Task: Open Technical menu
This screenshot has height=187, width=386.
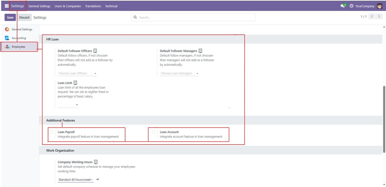Action: pyautogui.click(x=111, y=6)
